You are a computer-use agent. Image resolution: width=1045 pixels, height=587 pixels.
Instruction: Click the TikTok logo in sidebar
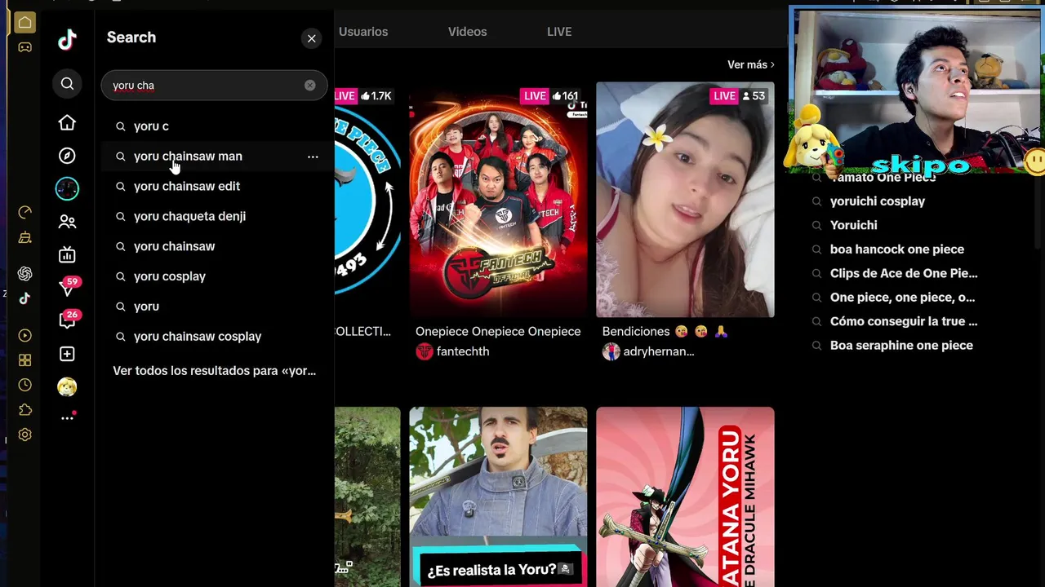pyautogui.click(x=67, y=38)
